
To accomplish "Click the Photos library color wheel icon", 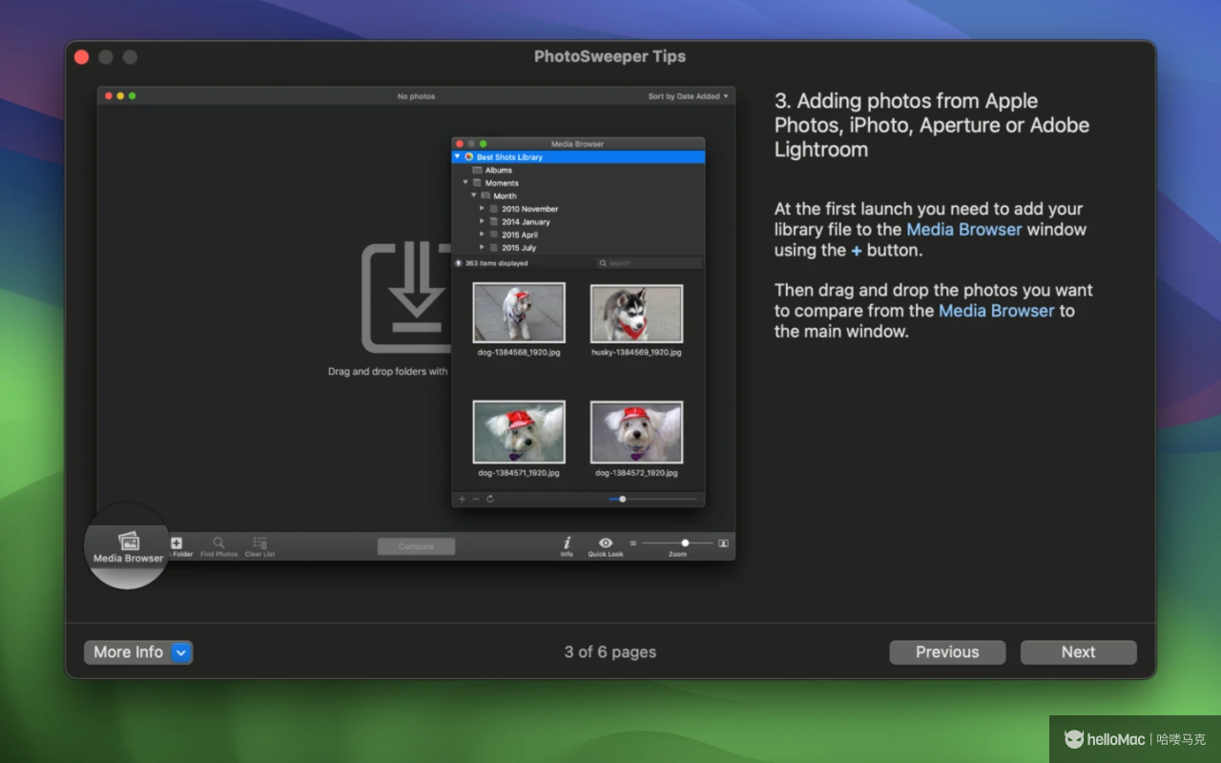I will [x=469, y=156].
